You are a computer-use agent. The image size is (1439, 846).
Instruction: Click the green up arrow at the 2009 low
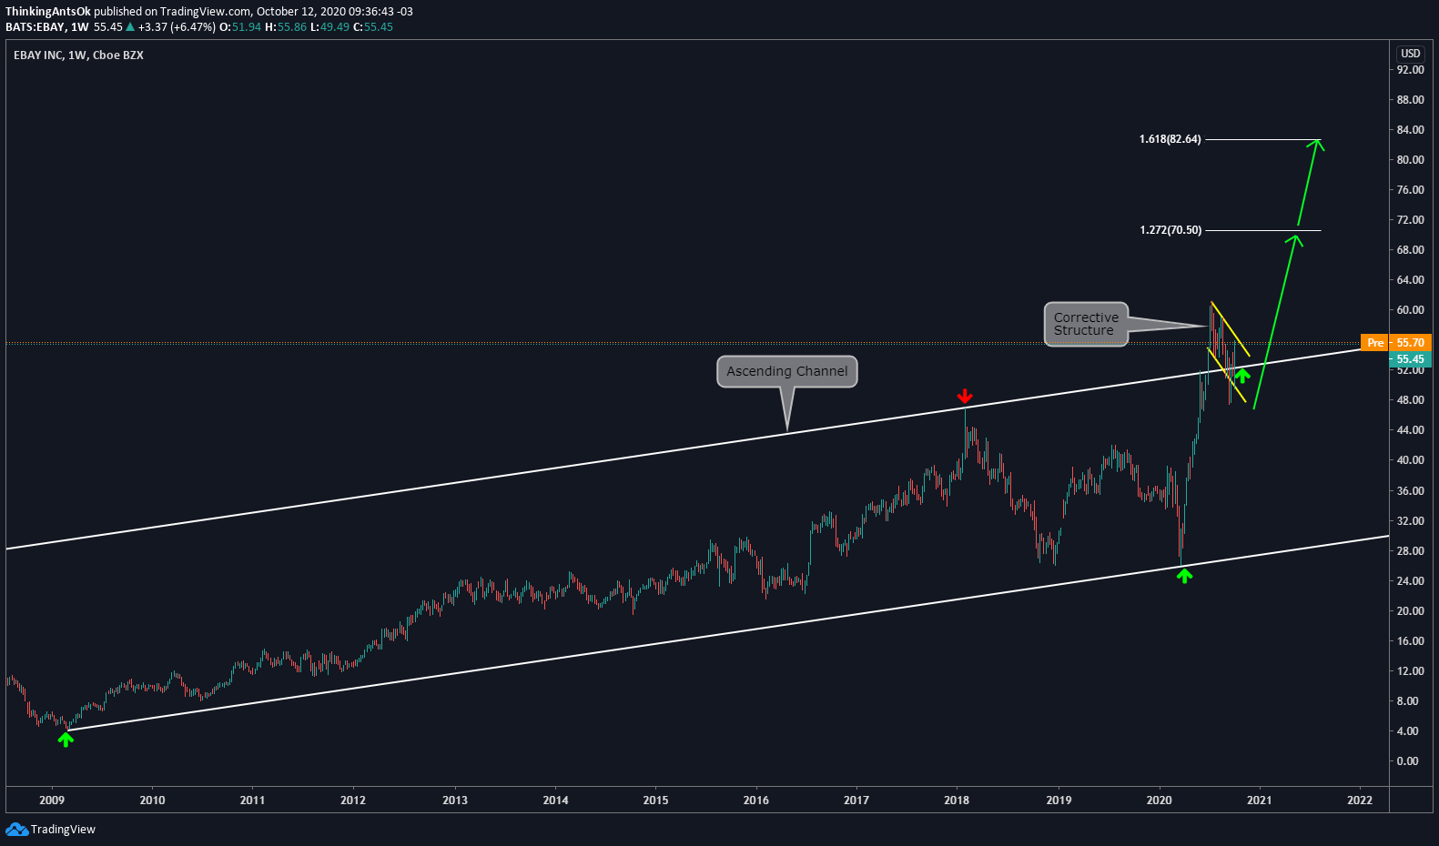[x=66, y=740]
